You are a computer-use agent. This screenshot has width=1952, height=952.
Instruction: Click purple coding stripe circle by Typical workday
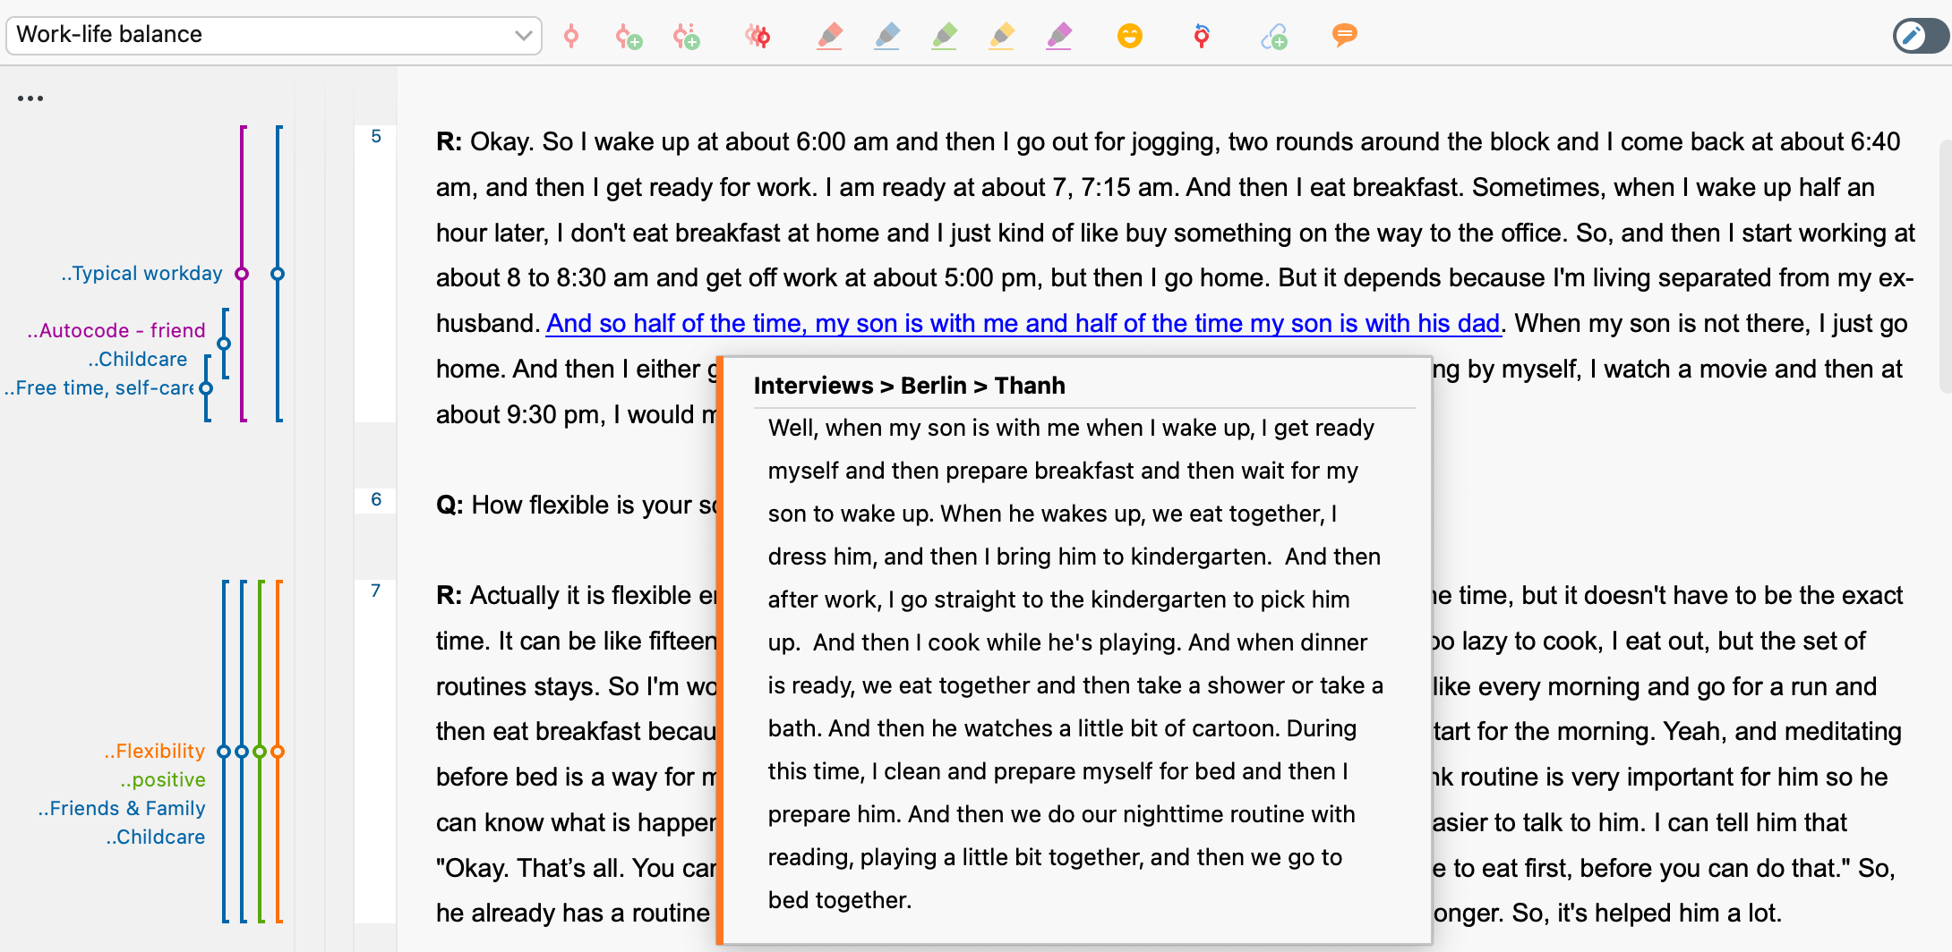[242, 274]
